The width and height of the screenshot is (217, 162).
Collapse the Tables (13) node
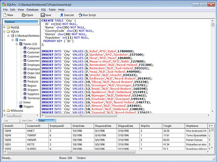pyautogui.click(x=17, y=44)
